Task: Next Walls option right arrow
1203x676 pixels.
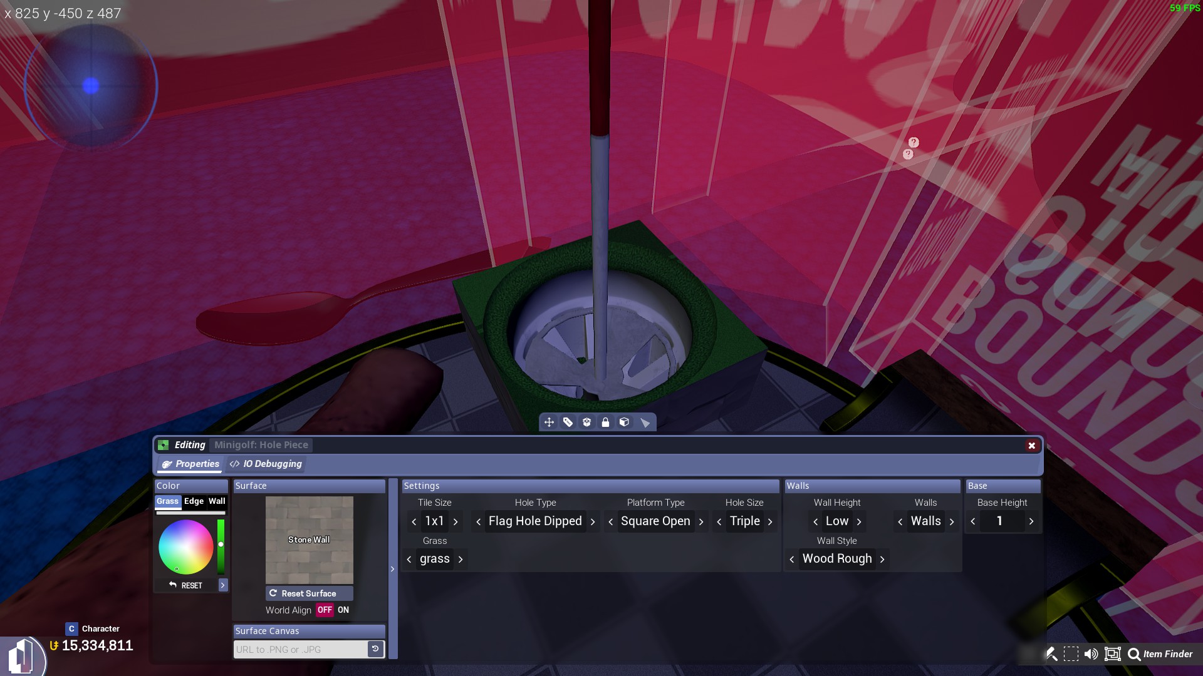Action: tap(952, 521)
